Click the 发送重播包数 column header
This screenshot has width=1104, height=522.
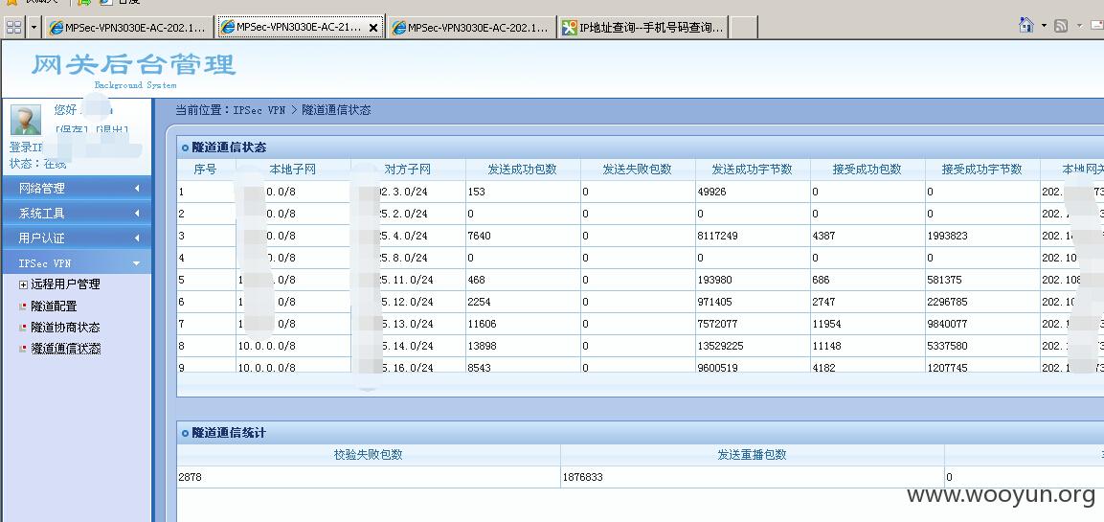[x=752, y=454]
